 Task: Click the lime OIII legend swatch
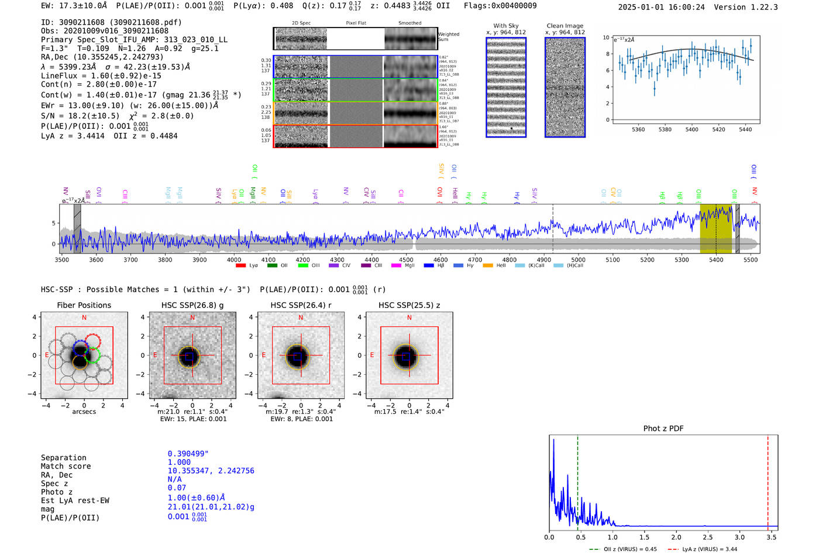pyautogui.click(x=303, y=266)
